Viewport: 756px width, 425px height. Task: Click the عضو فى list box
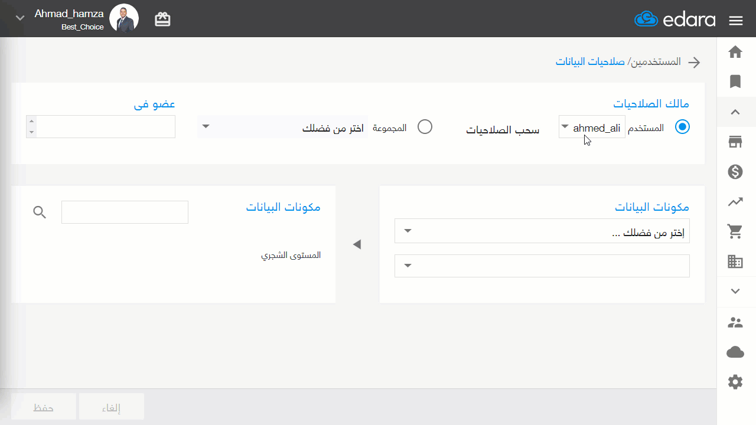pyautogui.click(x=100, y=127)
